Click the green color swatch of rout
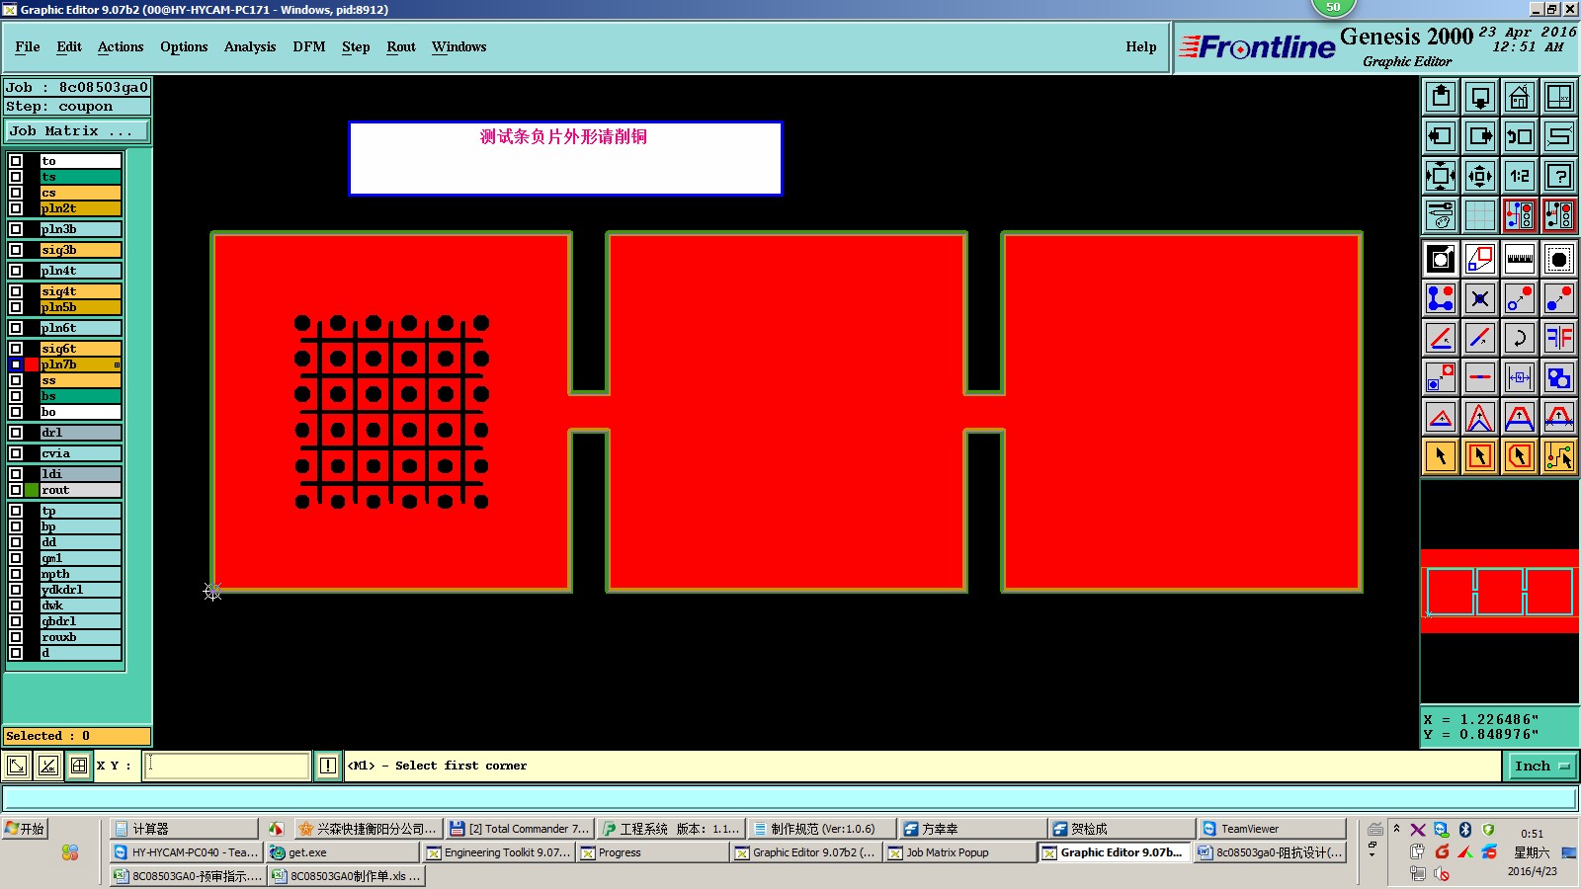This screenshot has width=1581, height=889. pyautogui.click(x=32, y=490)
